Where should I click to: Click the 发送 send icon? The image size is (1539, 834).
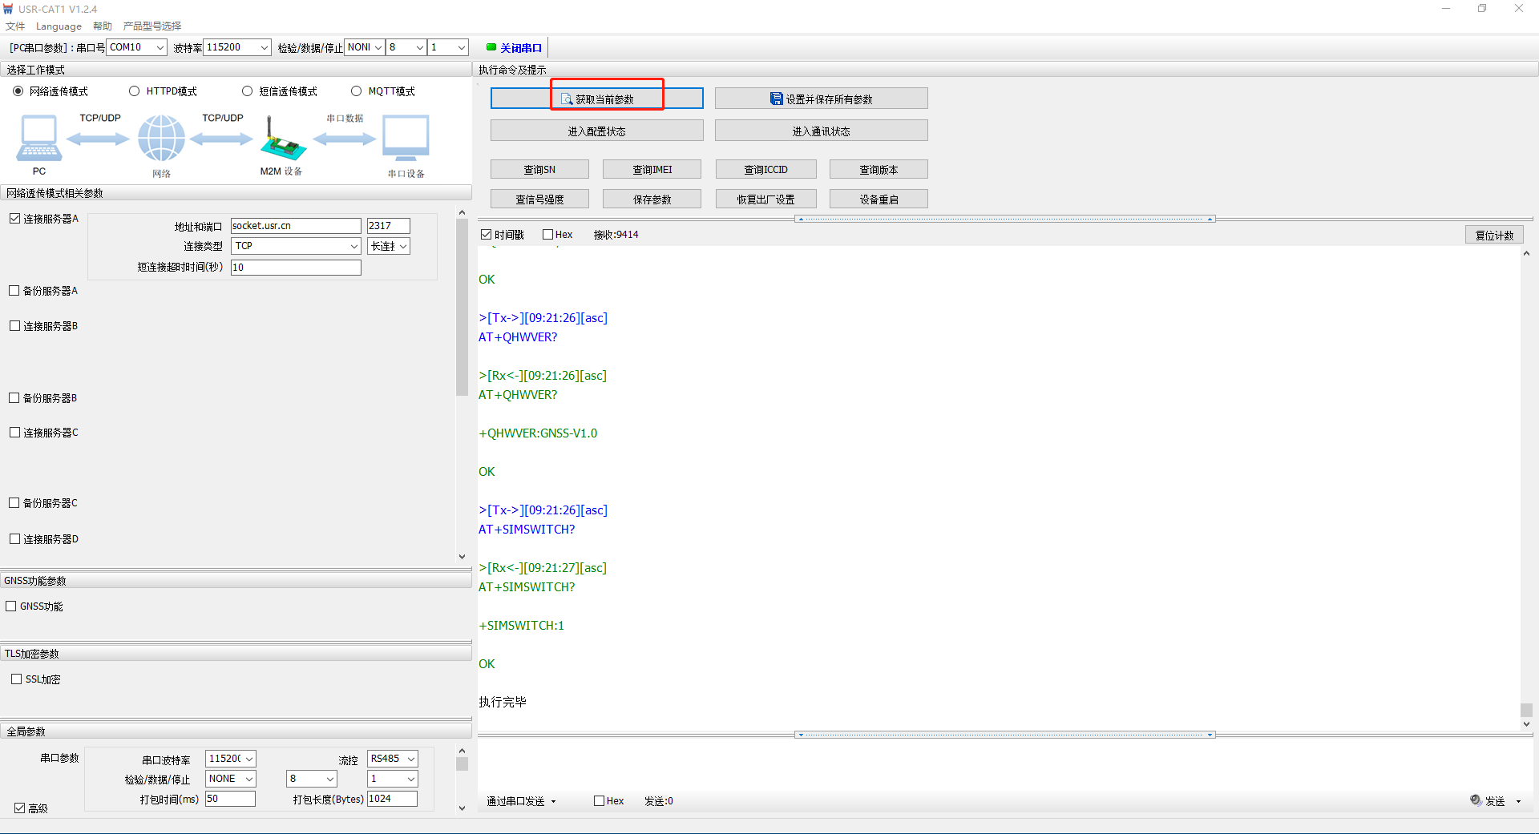(x=1475, y=800)
